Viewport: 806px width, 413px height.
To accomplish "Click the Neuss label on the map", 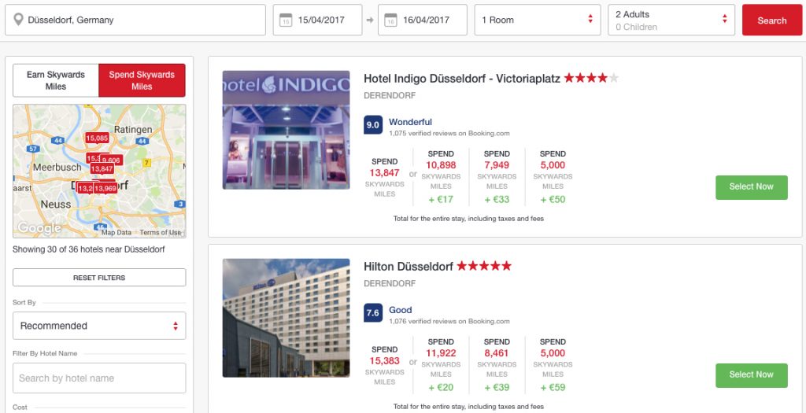I will pos(56,204).
